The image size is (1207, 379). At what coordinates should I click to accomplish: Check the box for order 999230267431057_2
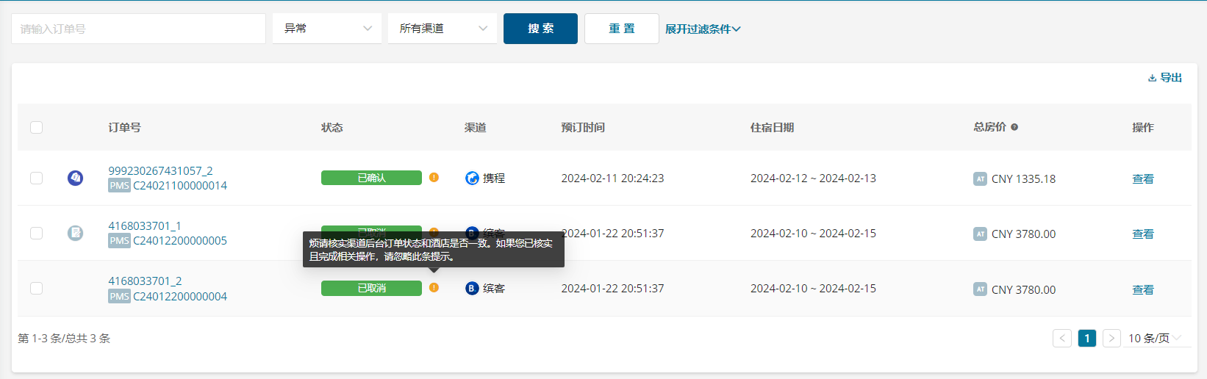point(36,178)
